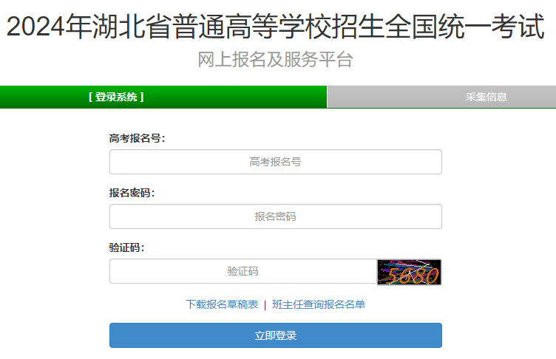Select the 2024年湖北省 exam page heading

(x=276, y=27)
